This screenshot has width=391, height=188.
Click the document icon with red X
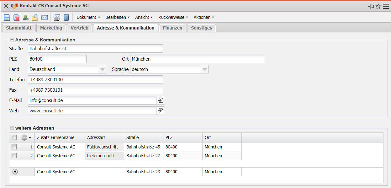click(x=16, y=18)
